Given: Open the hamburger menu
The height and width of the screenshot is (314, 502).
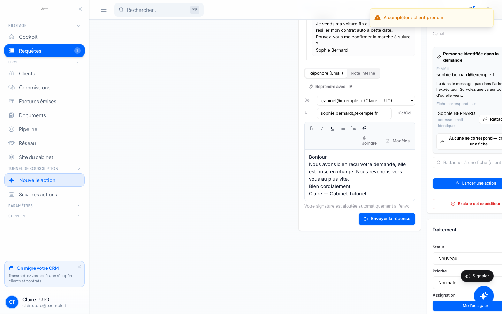Looking at the screenshot, I should (x=104, y=10).
